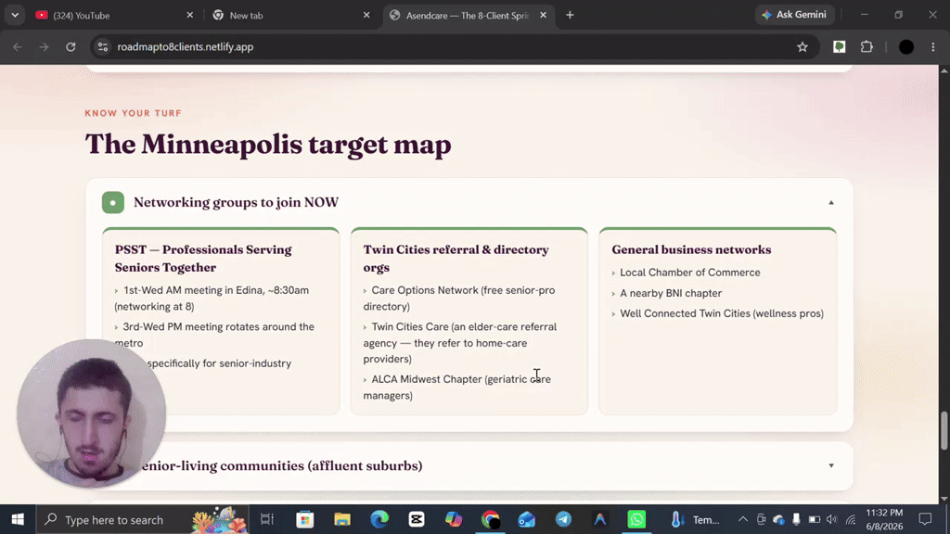Click the PSST Professionals Serving Seniors Together heading
The image size is (950, 534).
[203, 259]
